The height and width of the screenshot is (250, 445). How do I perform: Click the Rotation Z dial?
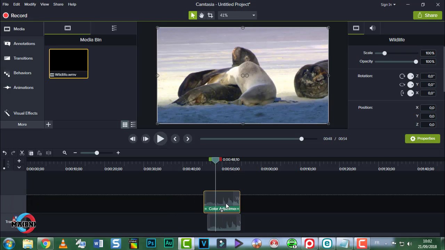pos(411,76)
